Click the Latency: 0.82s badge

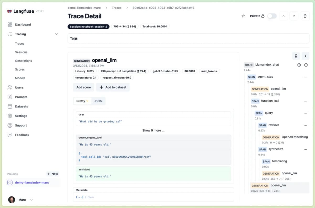(x=85, y=71)
